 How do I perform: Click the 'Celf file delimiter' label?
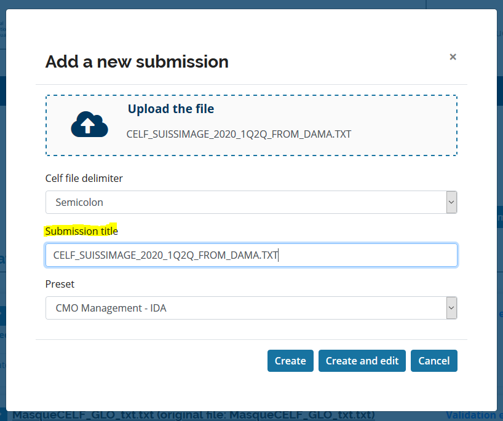pos(84,178)
